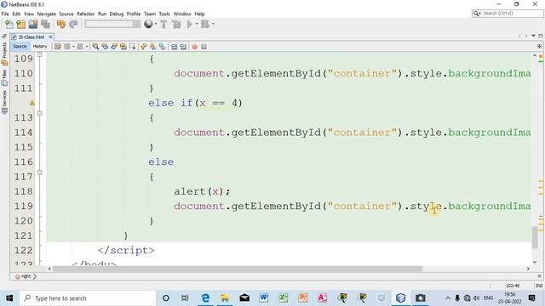Open the browser selection dropdown arrow

pyautogui.click(x=156, y=25)
